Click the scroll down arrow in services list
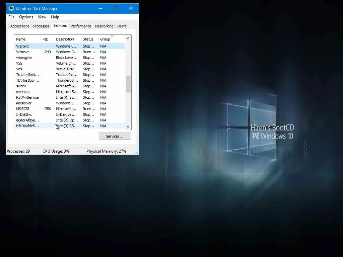The height and width of the screenshot is (257, 343). coord(128,127)
